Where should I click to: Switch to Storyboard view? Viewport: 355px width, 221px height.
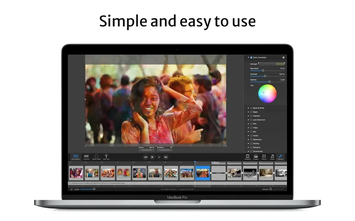pos(76,157)
